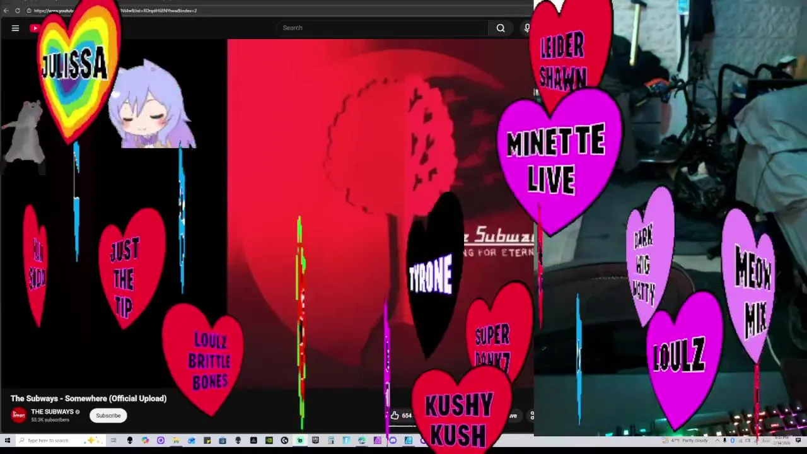
Task: Subscribe to THE SUBWAYS channel
Action: [x=108, y=416]
